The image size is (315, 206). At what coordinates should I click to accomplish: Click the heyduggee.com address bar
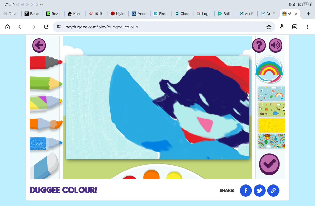click(x=164, y=27)
